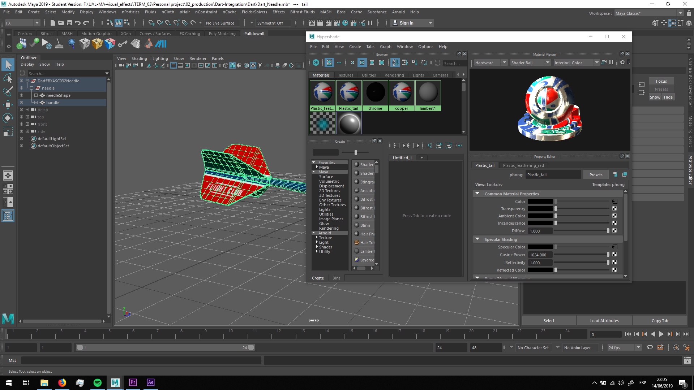The height and width of the screenshot is (390, 694).
Task: Toggle the ON button in Hypershade browser
Action: click(316, 62)
